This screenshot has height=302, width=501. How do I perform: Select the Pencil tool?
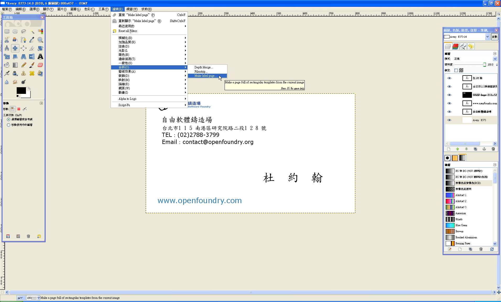click(x=24, y=65)
